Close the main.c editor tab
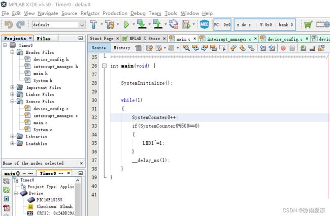This screenshot has height=216, width=330. 194,39
